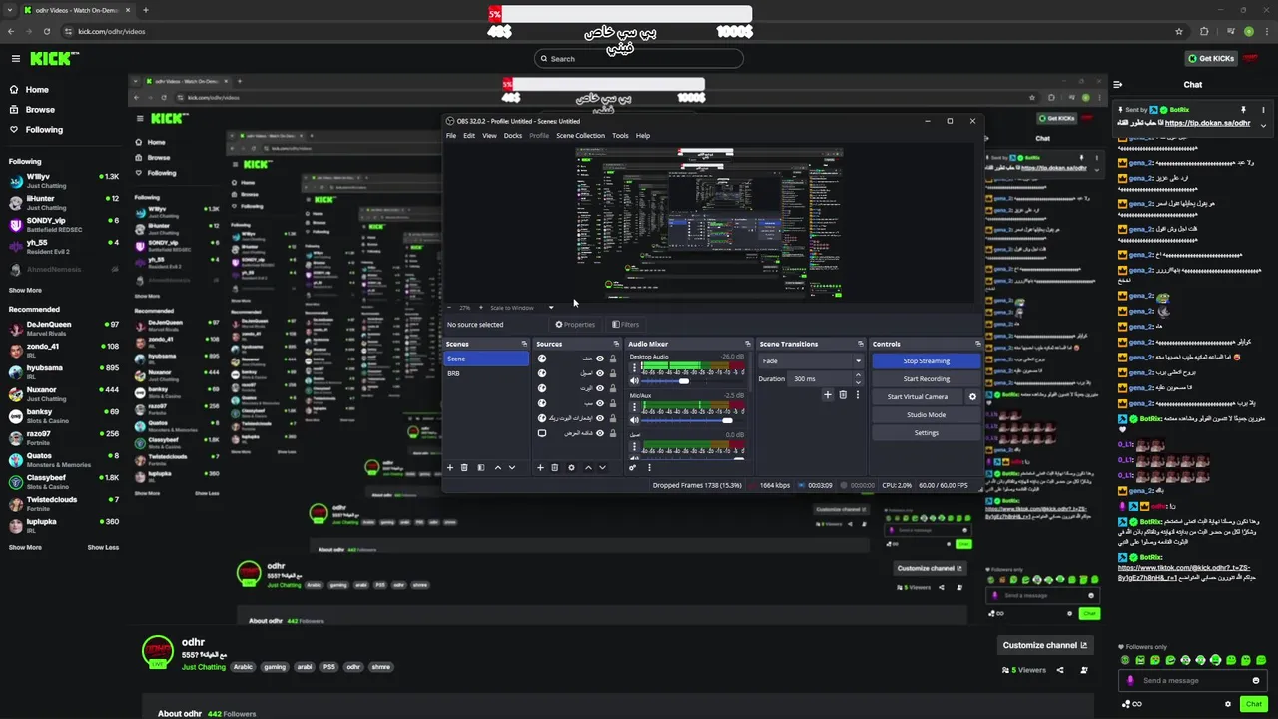The width and height of the screenshot is (1278, 719).
Task: Select BRB scene in OBS Scenes list
Action: click(486, 373)
